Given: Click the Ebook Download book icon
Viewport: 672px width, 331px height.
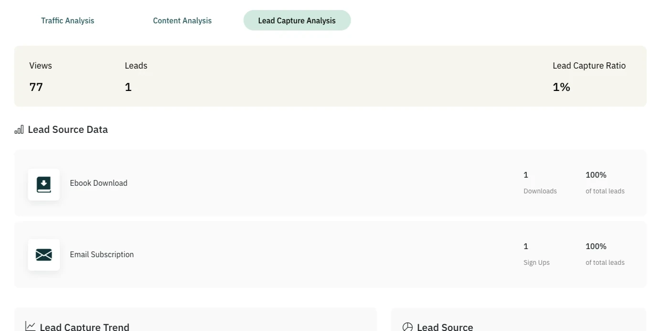Looking at the screenshot, I should [x=43, y=185].
